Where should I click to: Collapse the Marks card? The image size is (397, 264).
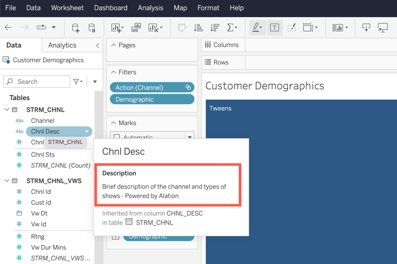coord(113,123)
